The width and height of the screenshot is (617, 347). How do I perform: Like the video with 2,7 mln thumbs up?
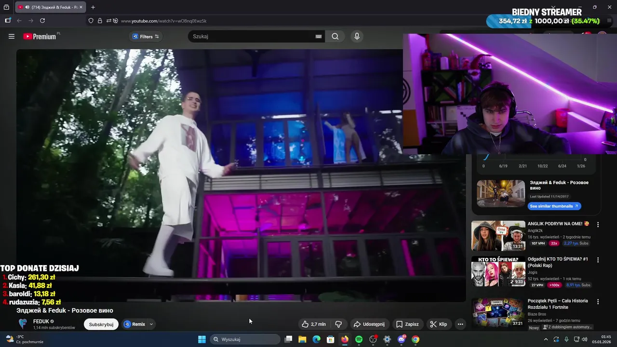(x=314, y=324)
